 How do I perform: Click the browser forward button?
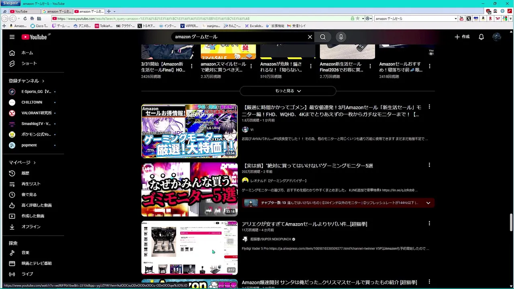click(x=12, y=18)
